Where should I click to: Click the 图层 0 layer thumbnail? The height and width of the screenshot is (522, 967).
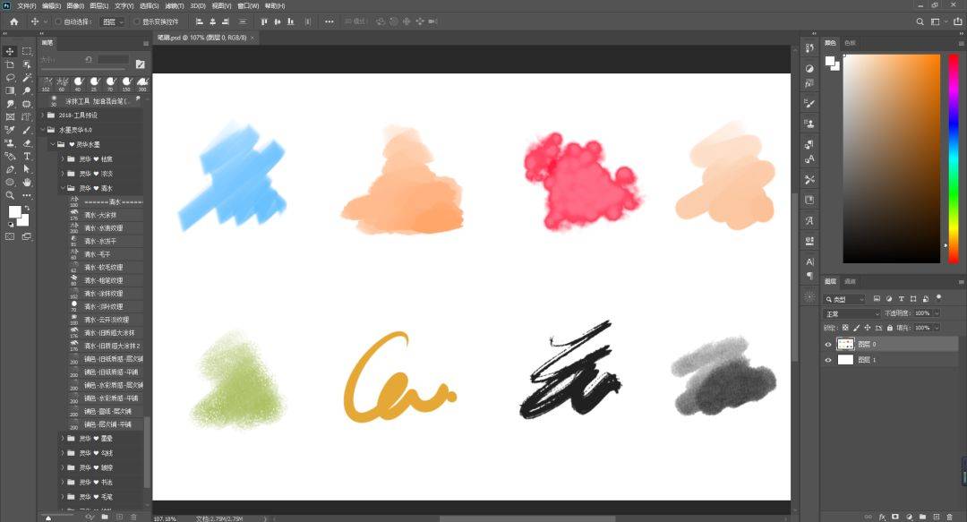[845, 344]
